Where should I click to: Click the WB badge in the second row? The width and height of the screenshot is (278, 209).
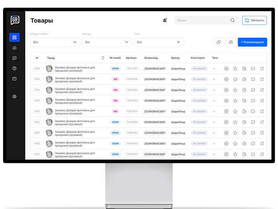[116, 79]
